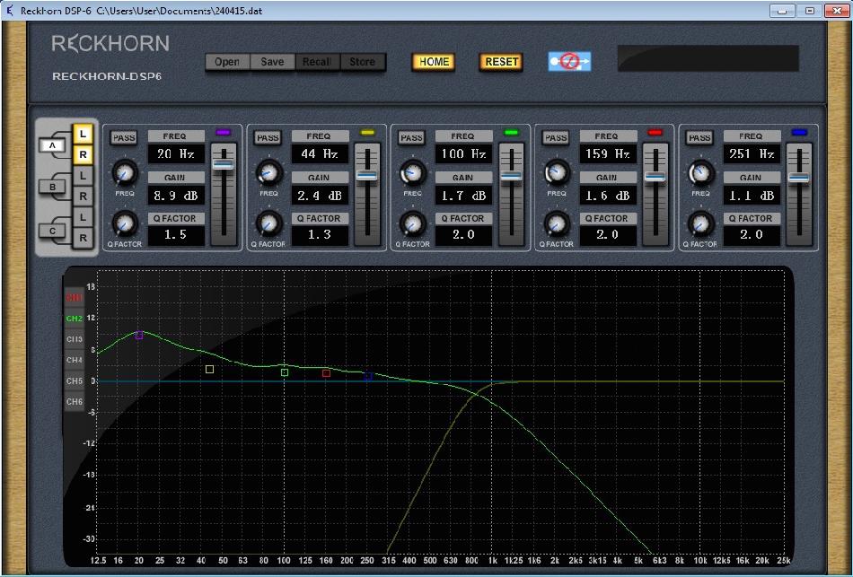The width and height of the screenshot is (853, 577).
Task: Click the 8.9 dB gain value field
Action: point(176,196)
